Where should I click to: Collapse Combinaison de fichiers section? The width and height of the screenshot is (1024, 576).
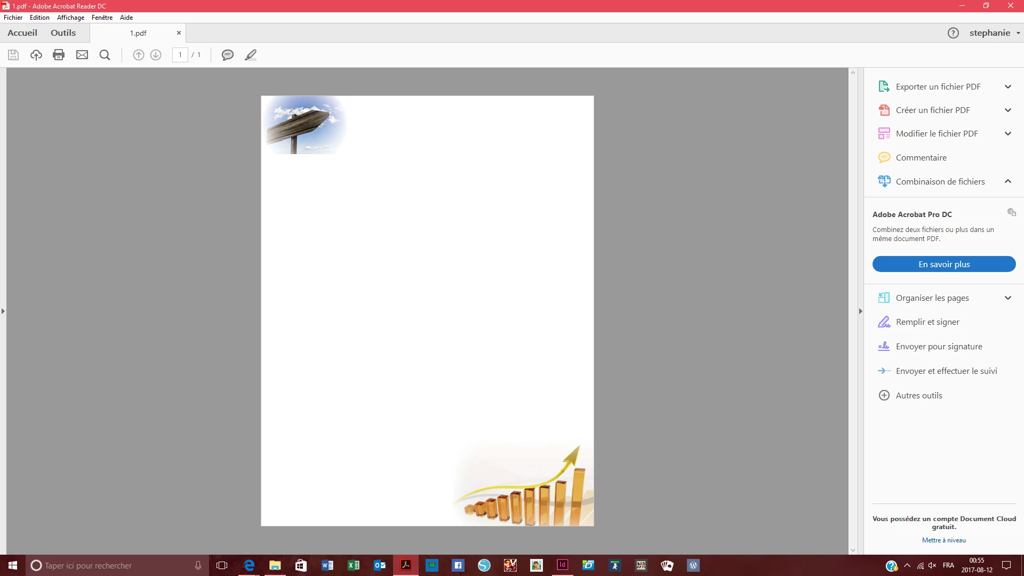pyautogui.click(x=1007, y=181)
